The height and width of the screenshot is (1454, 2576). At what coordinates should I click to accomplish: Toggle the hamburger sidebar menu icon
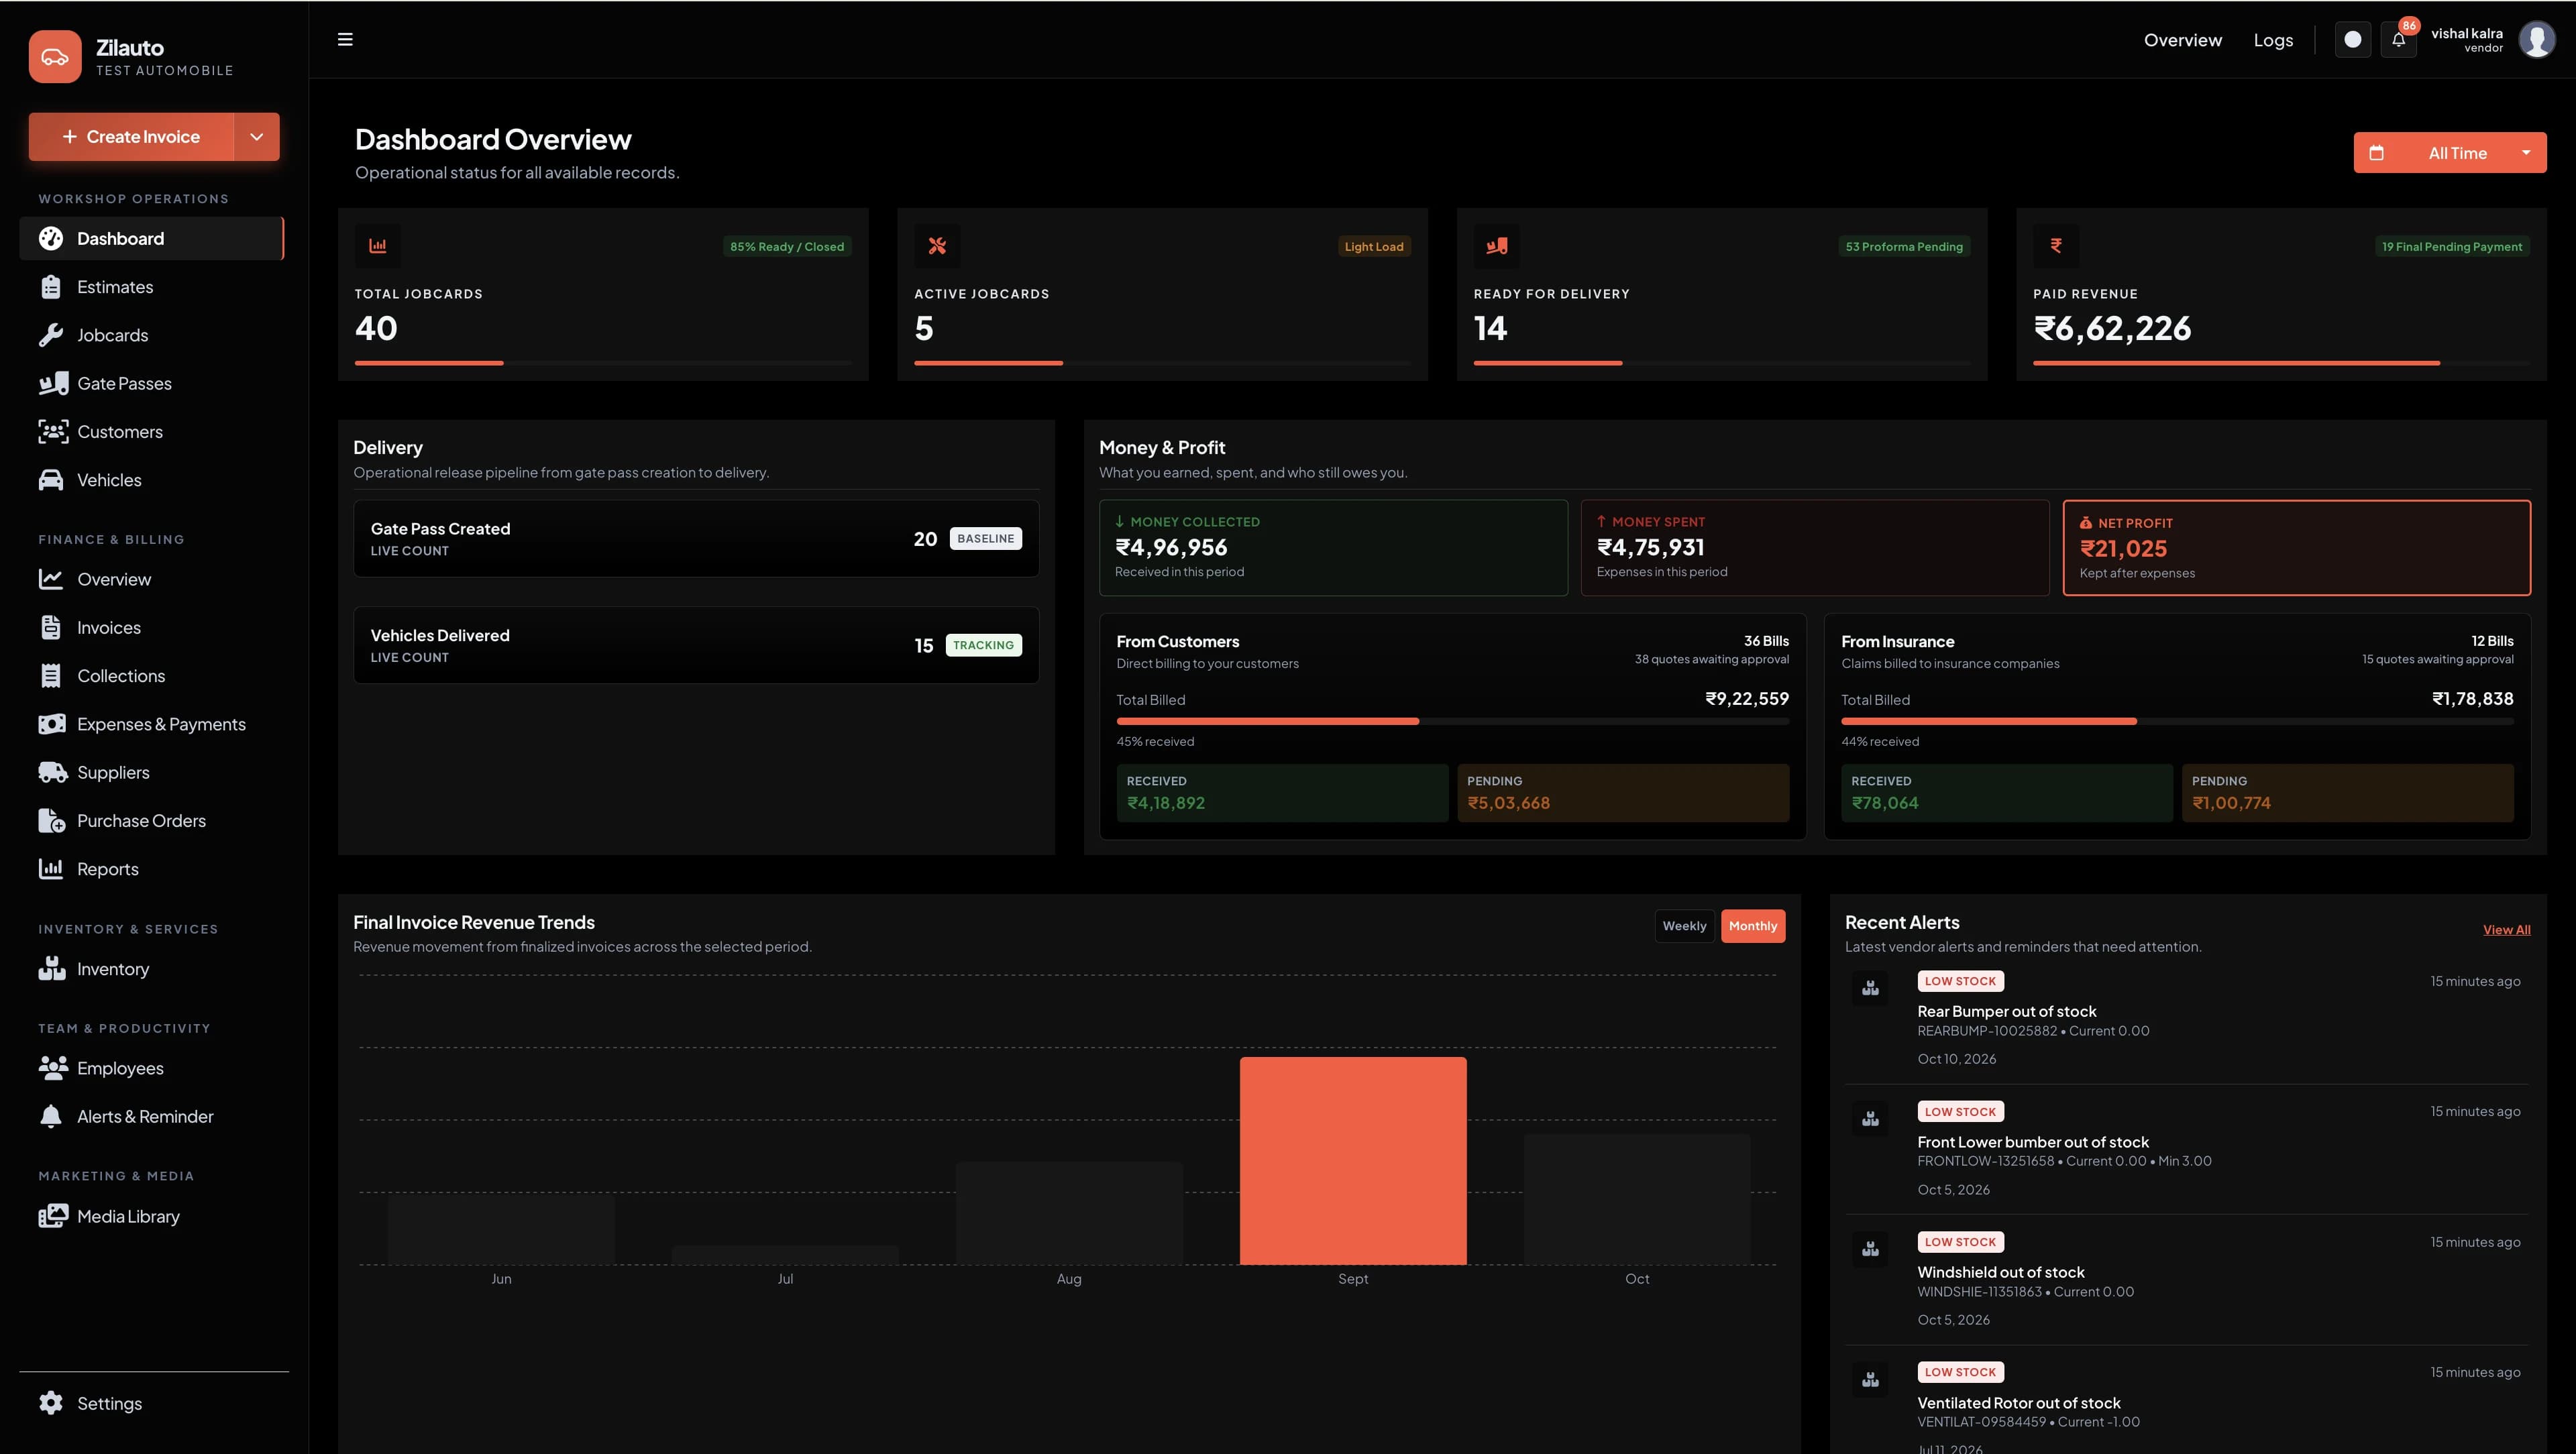[x=345, y=40]
